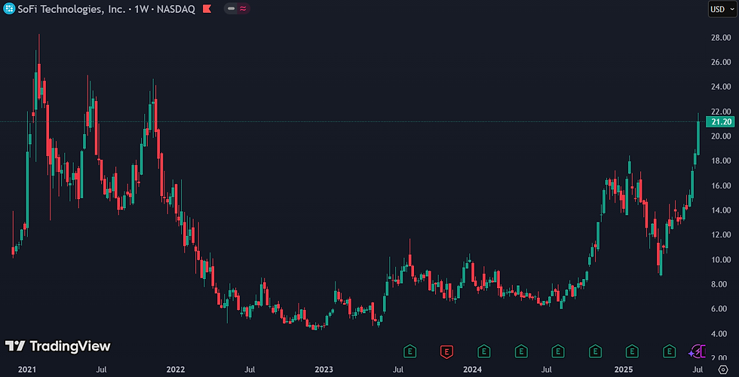Click the 18.00 price axis label
739x377 pixels.
pyautogui.click(x=721, y=161)
